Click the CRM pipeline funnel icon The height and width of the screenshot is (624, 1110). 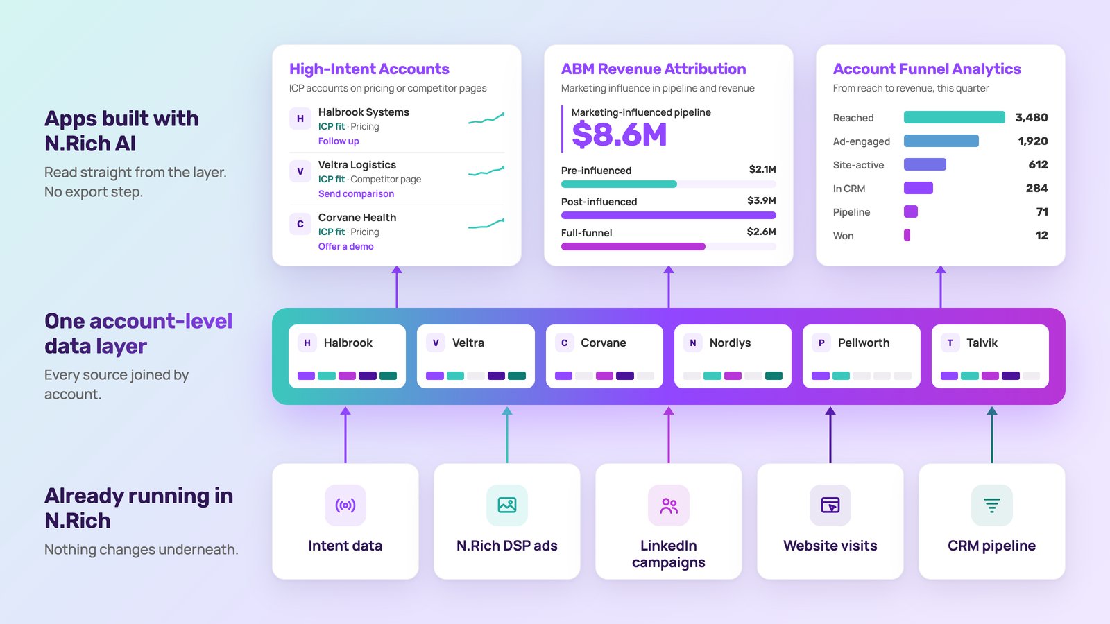click(992, 505)
